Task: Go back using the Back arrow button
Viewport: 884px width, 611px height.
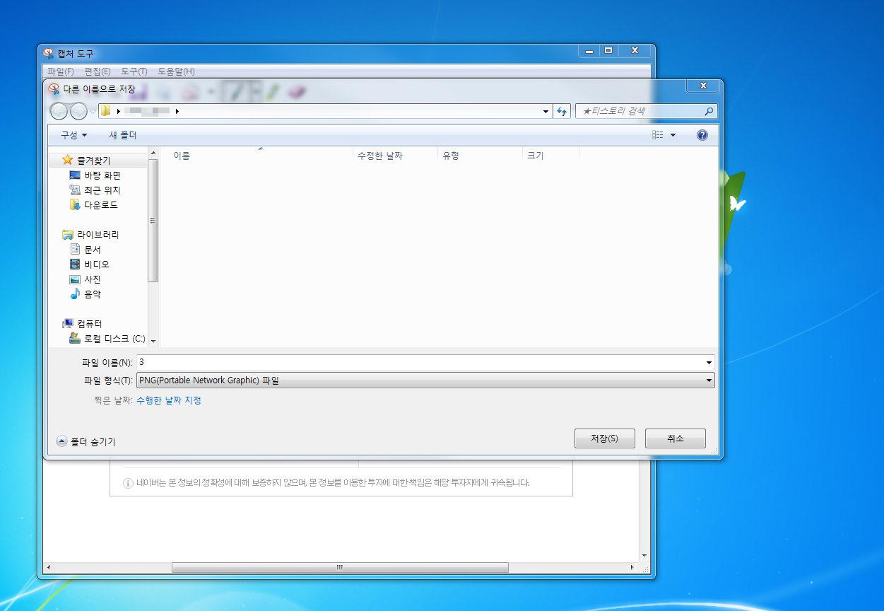Action: point(59,111)
